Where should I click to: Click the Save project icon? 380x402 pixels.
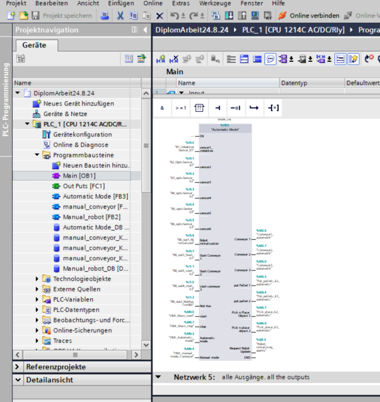[36, 16]
